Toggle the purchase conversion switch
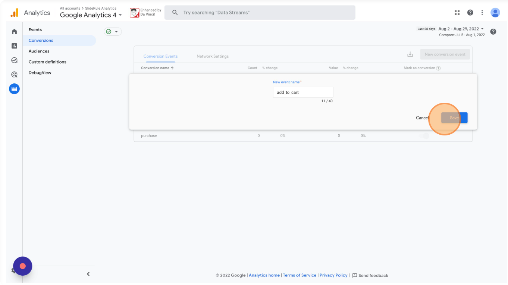508x285 pixels. click(424, 136)
